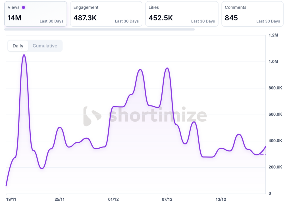291x204 pixels.
Task: Click the 1.2M label on the vertical axis
Action: tap(273, 35)
